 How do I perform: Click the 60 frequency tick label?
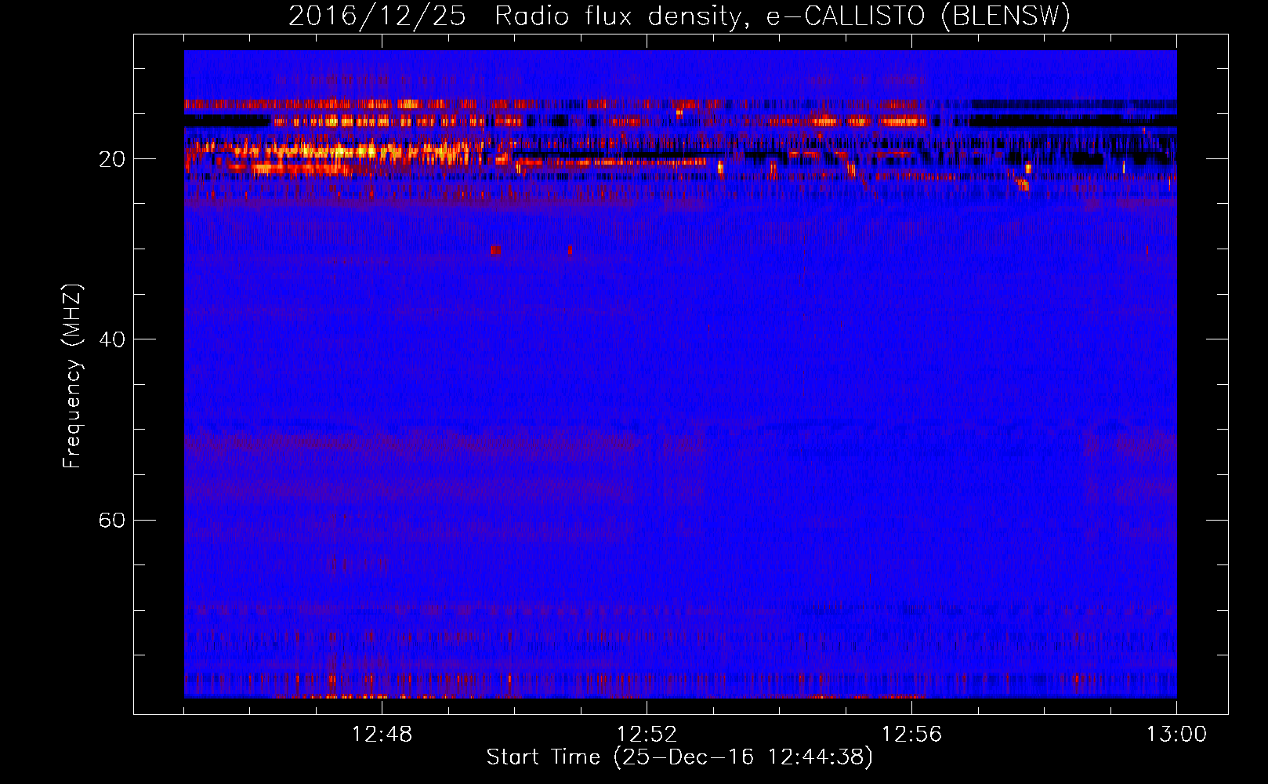(111, 520)
